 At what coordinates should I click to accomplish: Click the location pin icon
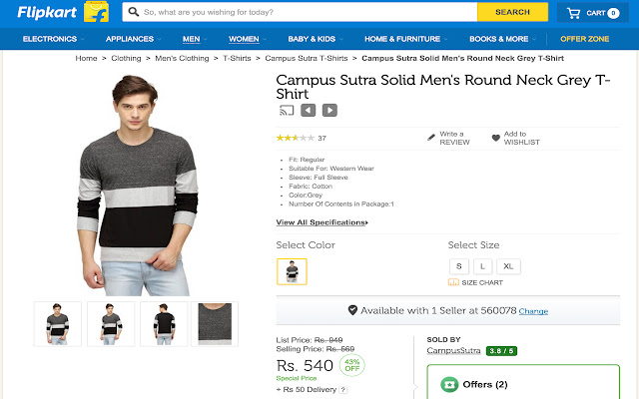pos(352,310)
